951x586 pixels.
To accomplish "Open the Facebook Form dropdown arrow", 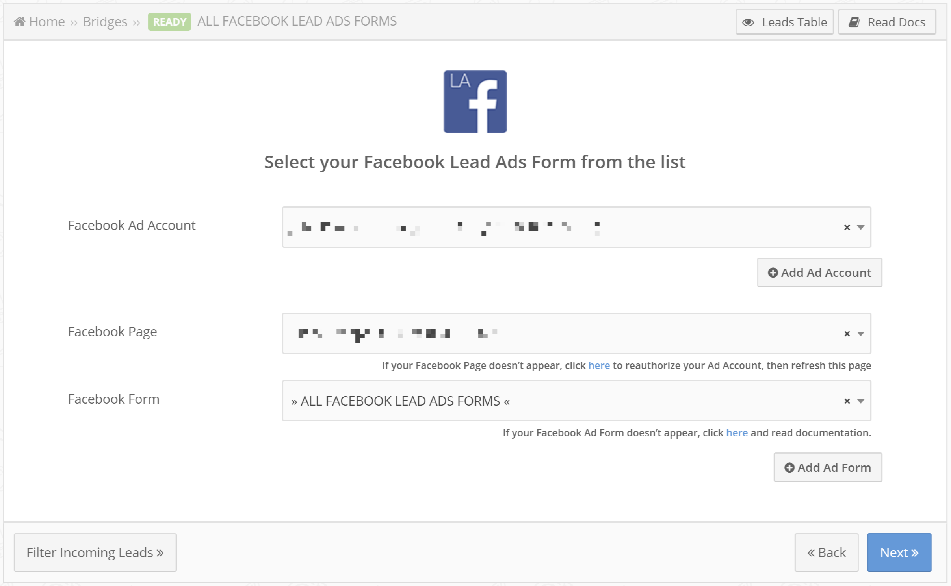I will click(x=861, y=401).
